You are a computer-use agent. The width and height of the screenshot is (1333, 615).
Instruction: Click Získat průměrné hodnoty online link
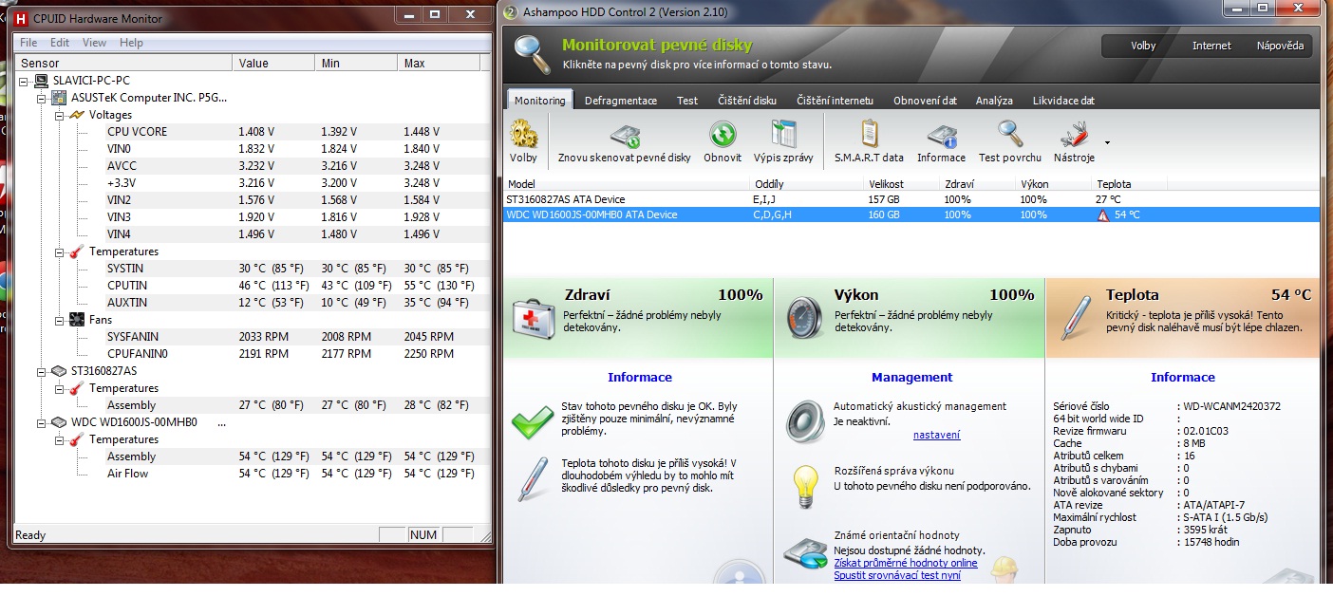tap(905, 563)
